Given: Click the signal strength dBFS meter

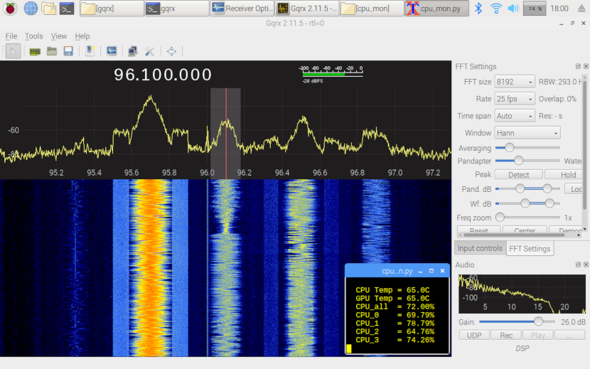Looking at the screenshot, I should (331, 74).
